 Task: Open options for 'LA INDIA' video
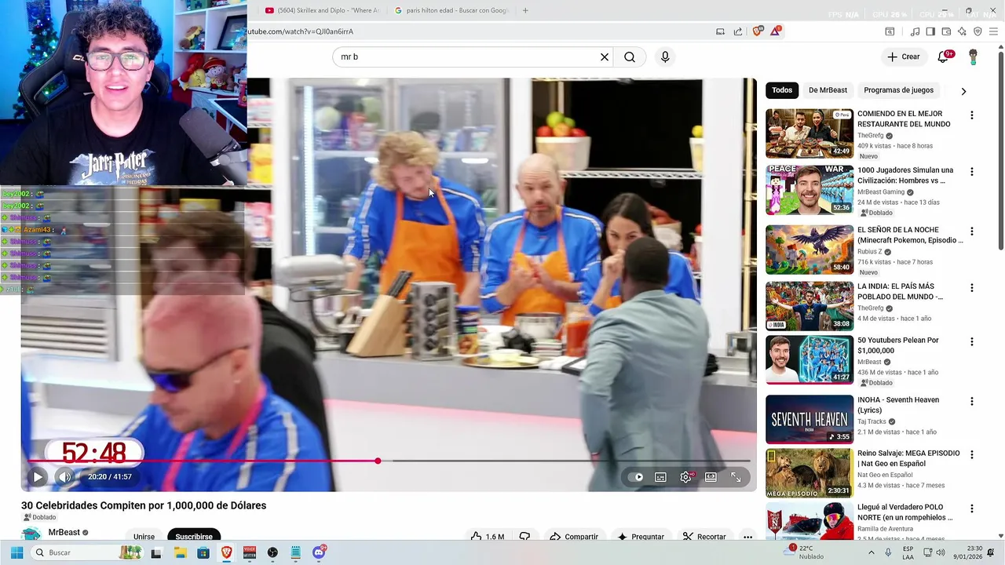pyautogui.click(x=972, y=288)
